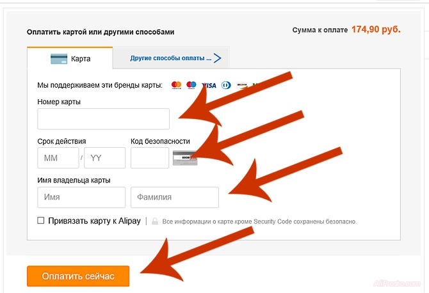Click the padlock security icon
The image size is (429, 293).
[x=155, y=221]
